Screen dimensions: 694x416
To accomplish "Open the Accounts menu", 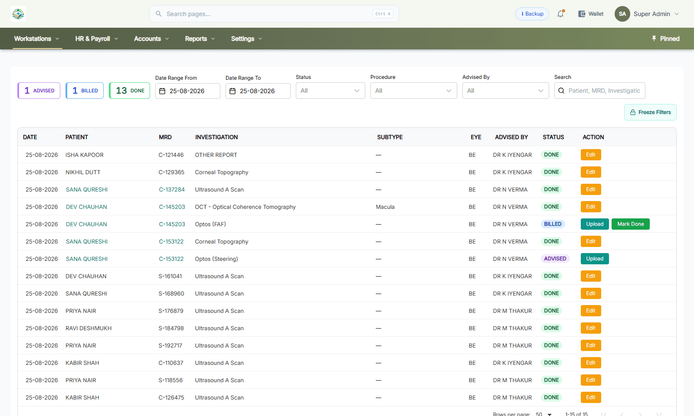I will pos(151,39).
